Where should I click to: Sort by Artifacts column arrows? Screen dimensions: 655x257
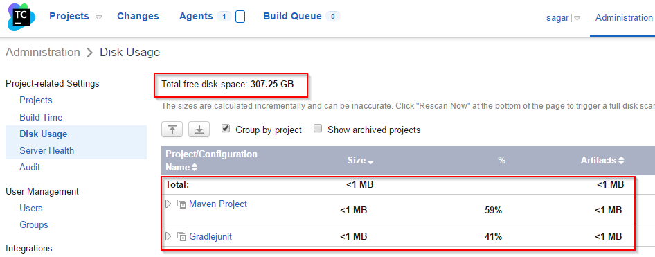[621, 161]
